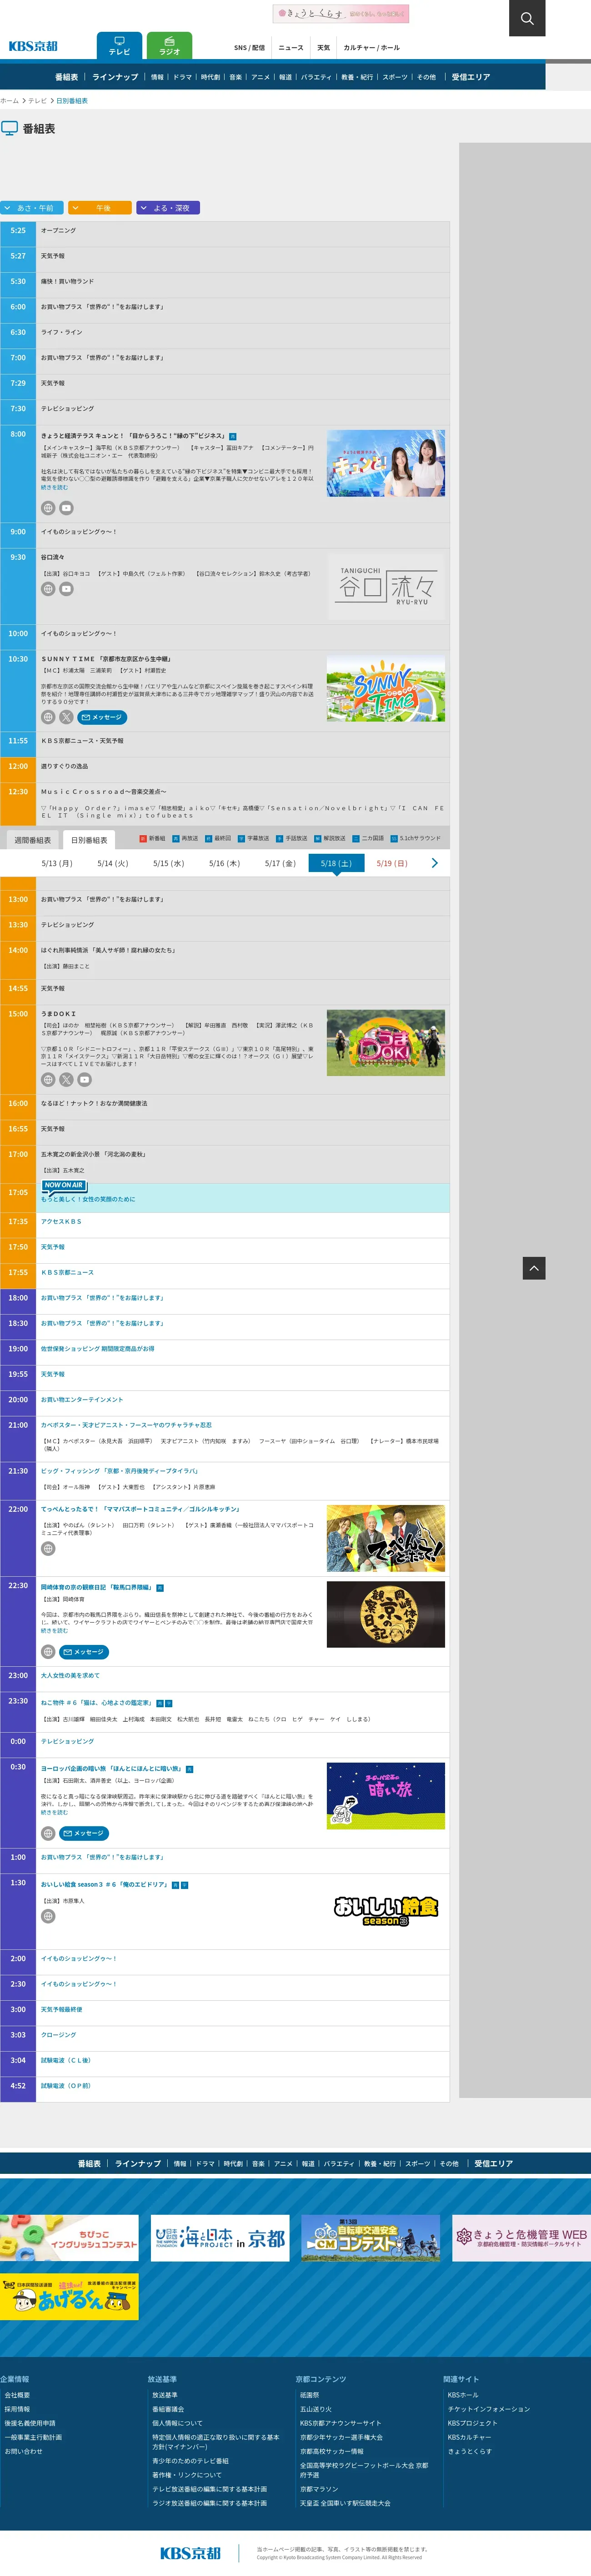
Task: Open the SUNNY TIME program thumbnail
Action: pos(386,689)
